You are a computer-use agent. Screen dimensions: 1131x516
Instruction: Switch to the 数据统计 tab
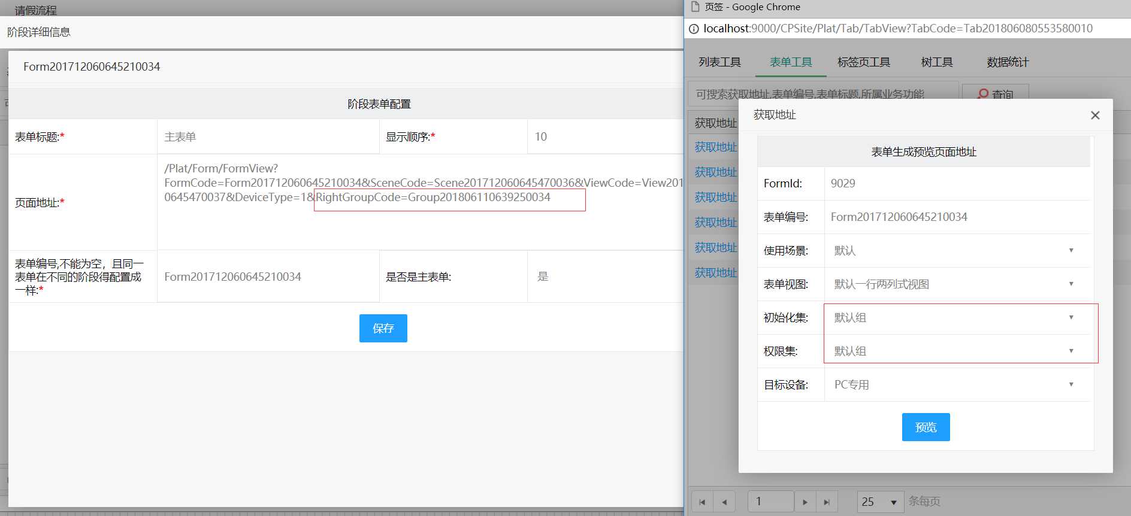coord(1008,62)
